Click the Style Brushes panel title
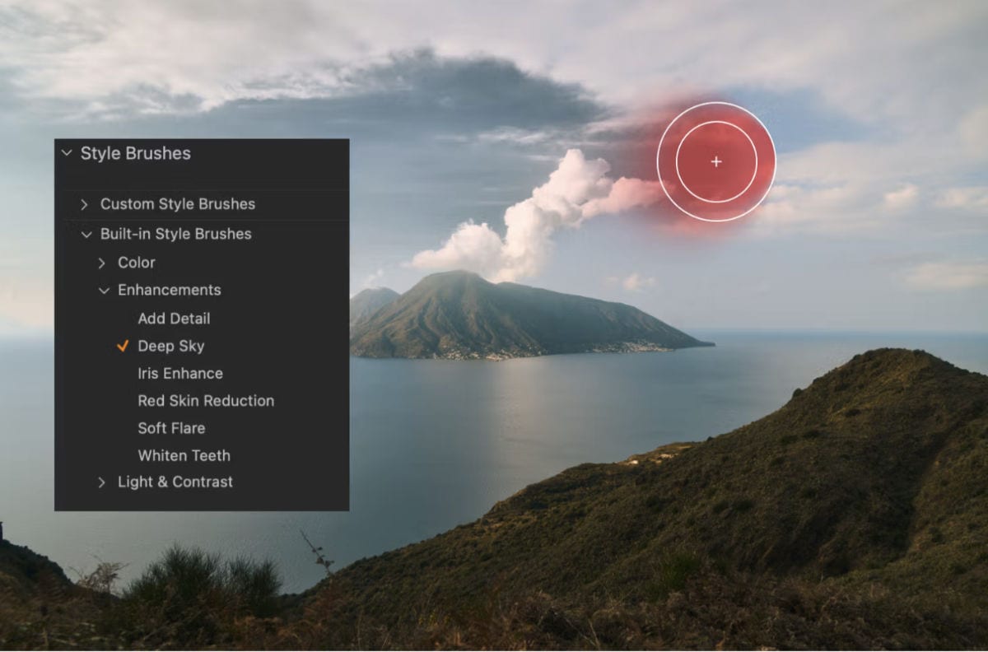 tap(135, 153)
